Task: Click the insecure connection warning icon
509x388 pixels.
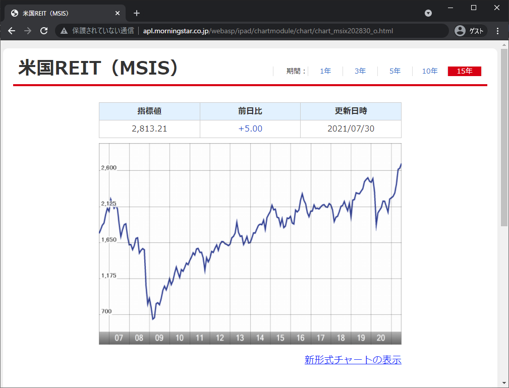Action: click(64, 31)
